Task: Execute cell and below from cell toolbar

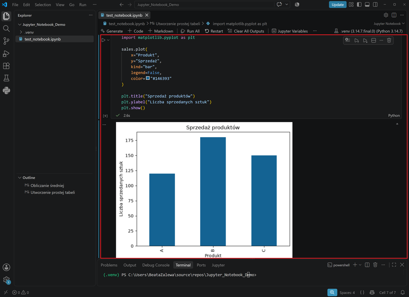Action: pyautogui.click(x=365, y=40)
